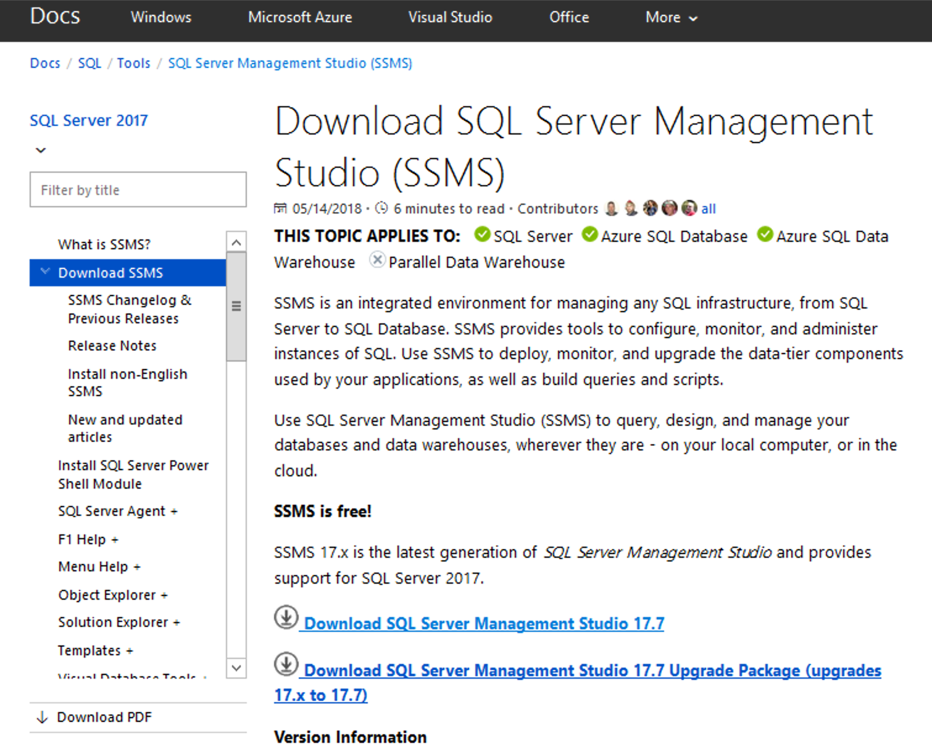This screenshot has width=932, height=754.
Task: Open Release Notes in sidebar
Action: pyautogui.click(x=112, y=346)
